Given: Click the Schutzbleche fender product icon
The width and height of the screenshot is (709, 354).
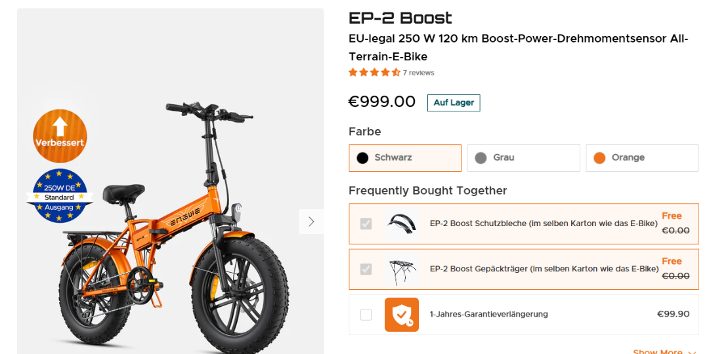Looking at the screenshot, I should (x=401, y=224).
